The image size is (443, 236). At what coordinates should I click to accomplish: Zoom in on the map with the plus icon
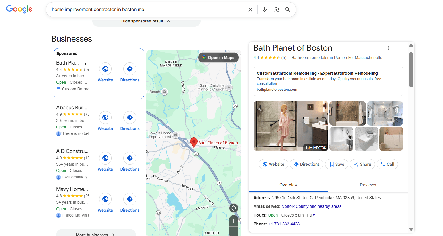point(234,221)
